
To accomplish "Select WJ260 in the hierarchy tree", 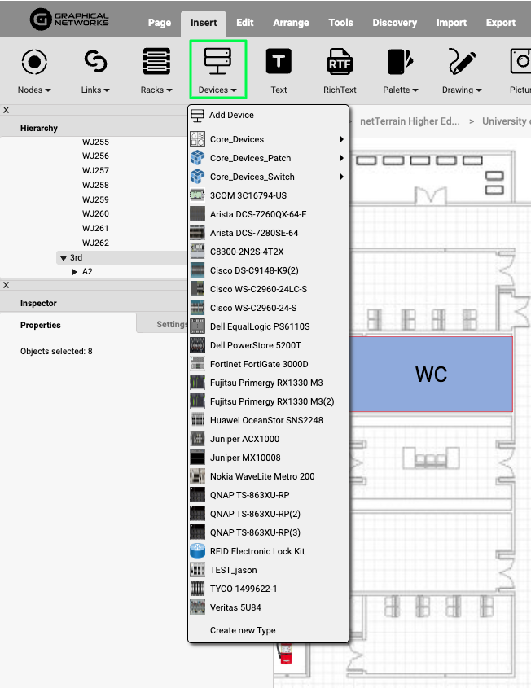I will (x=95, y=214).
